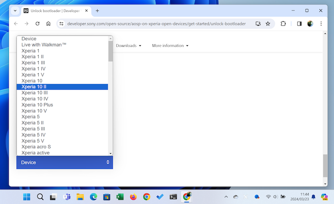Click the address bar URL field

click(159, 24)
